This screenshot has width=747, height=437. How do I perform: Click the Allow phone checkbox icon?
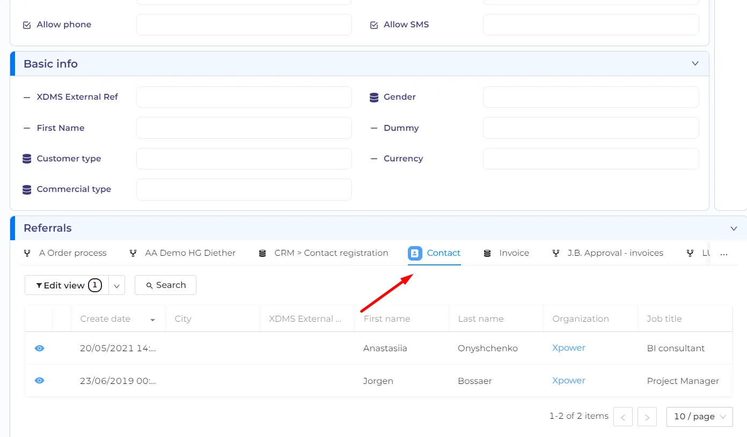(x=27, y=25)
